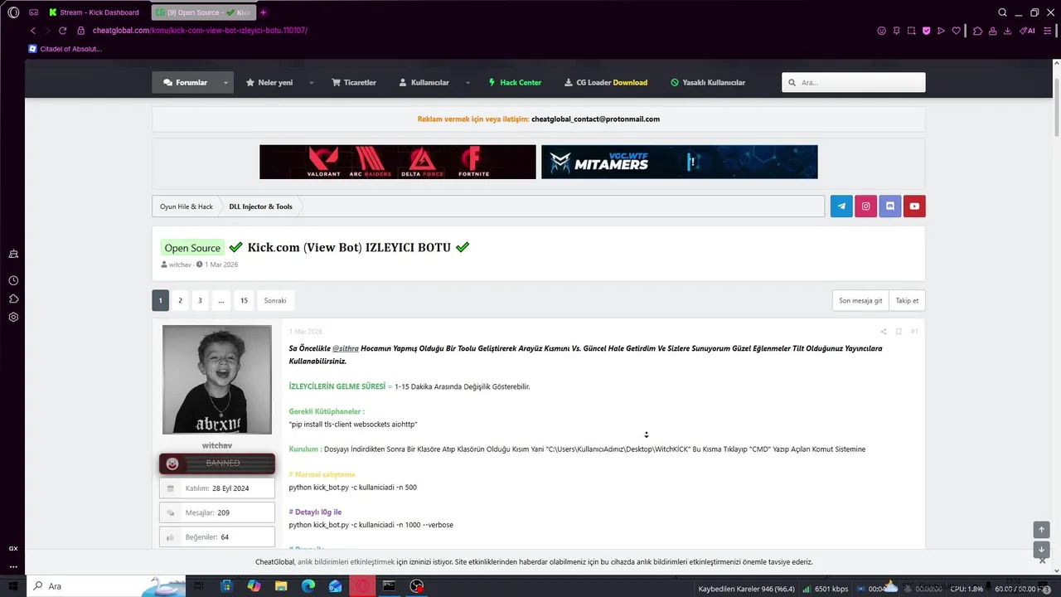Bookmark page with the heart icon
The width and height of the screenshot is (1061, 597).
(x=956, y=31)
